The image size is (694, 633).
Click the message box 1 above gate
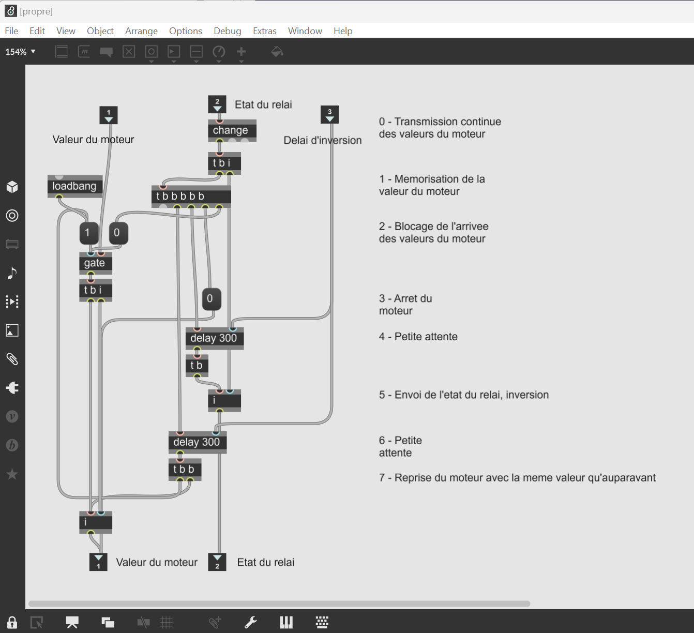[x=89, y=233]
